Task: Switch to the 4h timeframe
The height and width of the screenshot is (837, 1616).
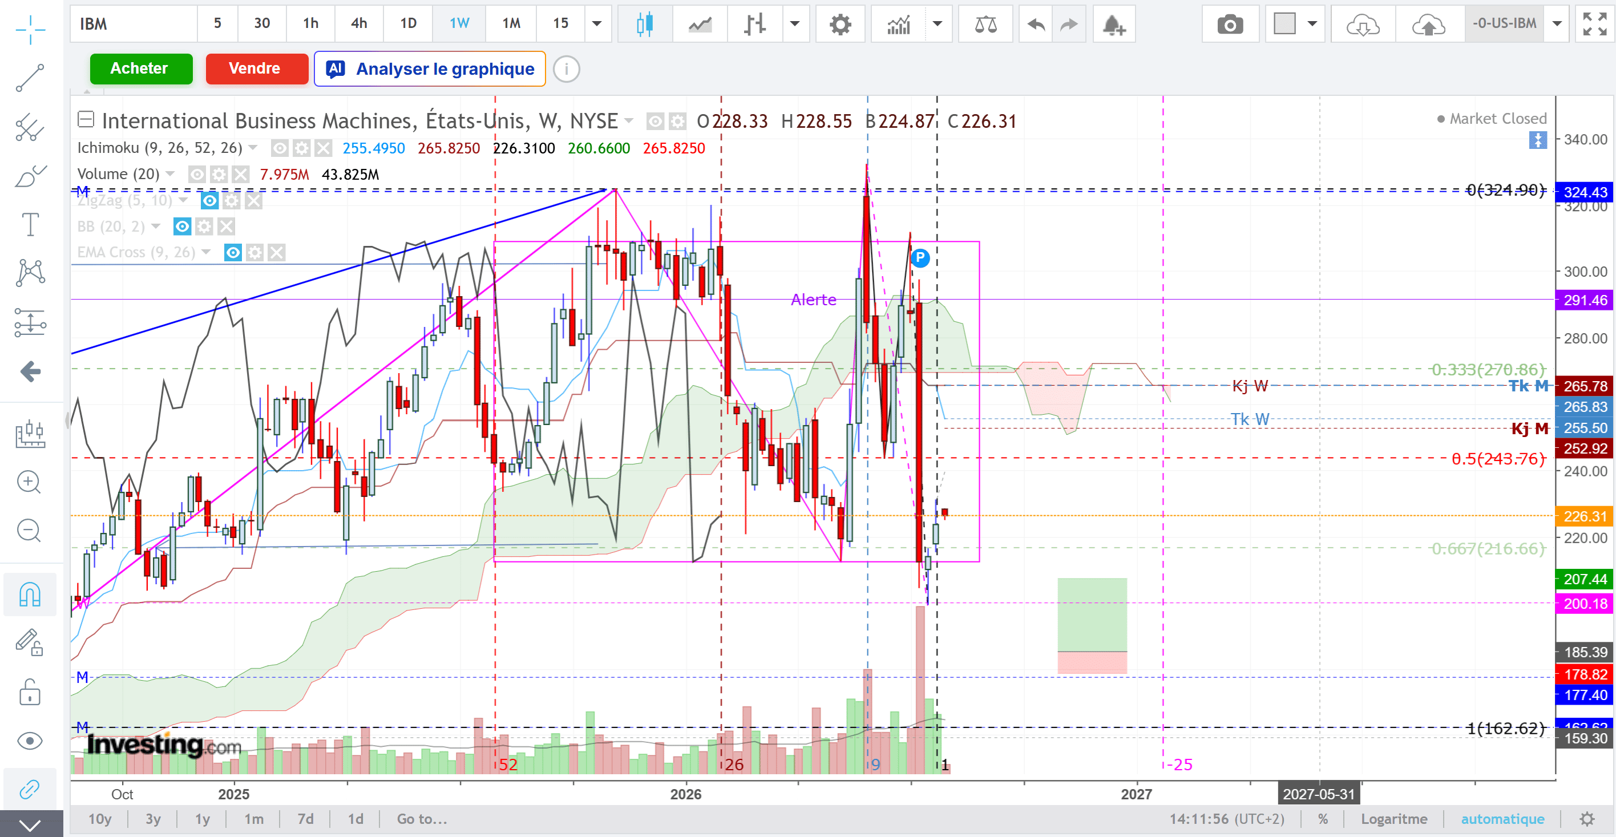Action: tap(359, 24)
